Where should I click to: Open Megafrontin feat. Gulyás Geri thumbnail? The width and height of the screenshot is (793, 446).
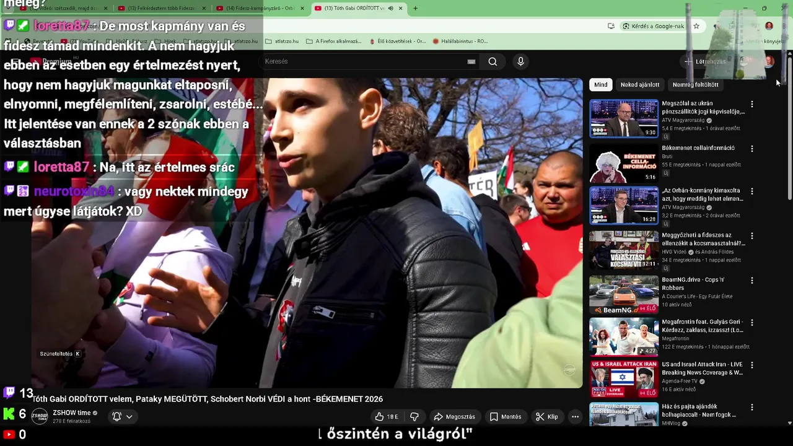point(624,337)
